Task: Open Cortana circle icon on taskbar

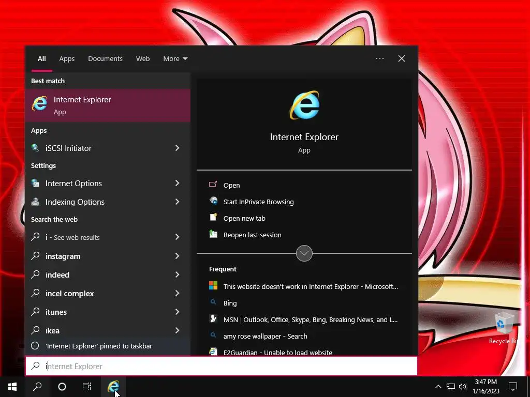Action: pyautogui.click(x=62, y=387)
